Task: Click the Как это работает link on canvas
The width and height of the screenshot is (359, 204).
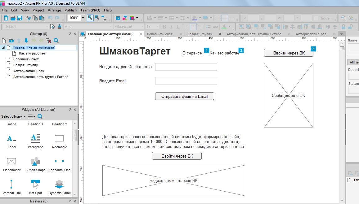Action: point(225,53)
